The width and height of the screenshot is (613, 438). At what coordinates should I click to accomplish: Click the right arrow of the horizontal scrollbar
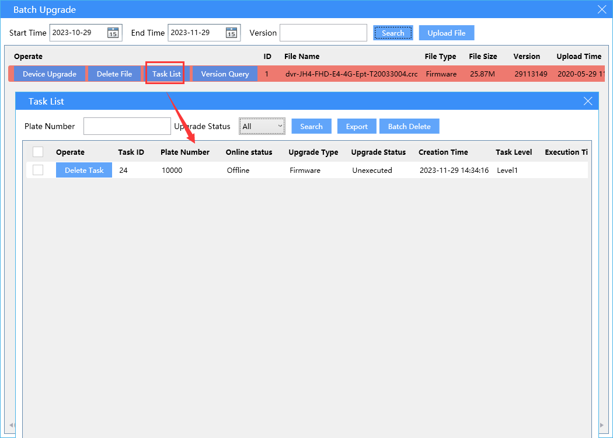(602, 425)
